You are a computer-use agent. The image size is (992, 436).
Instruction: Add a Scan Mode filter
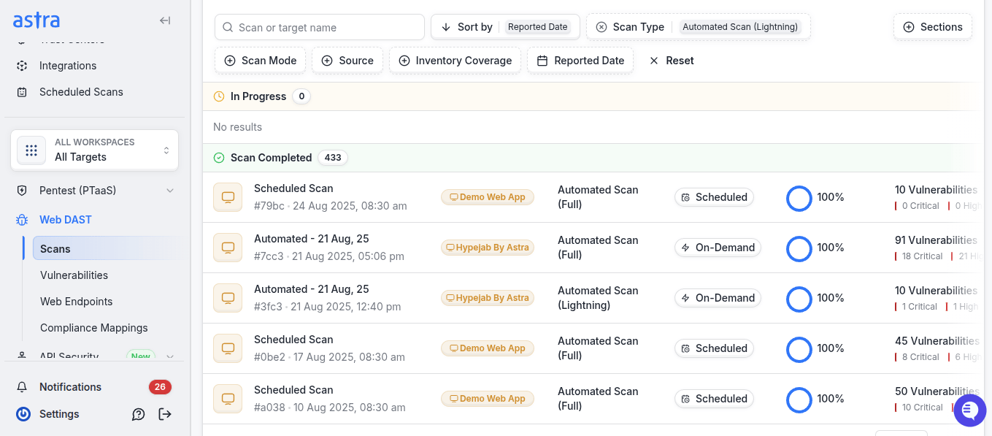pyautogui.click(x=261, y=61)
